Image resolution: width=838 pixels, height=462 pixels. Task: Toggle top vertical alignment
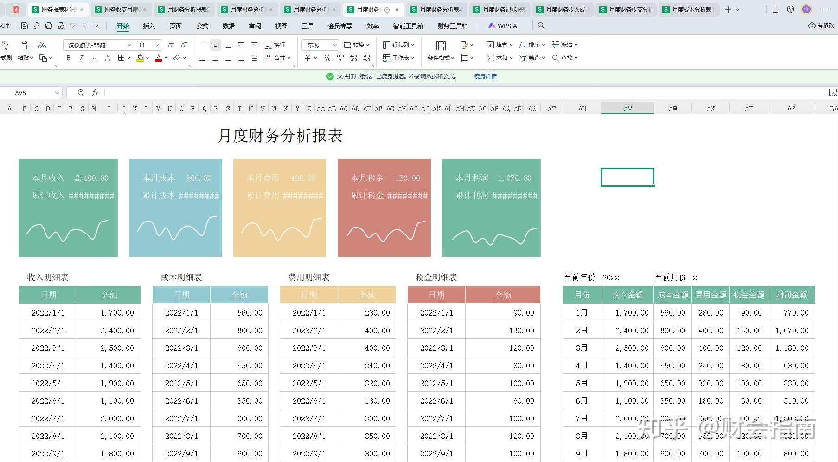(x=203, y=45)
